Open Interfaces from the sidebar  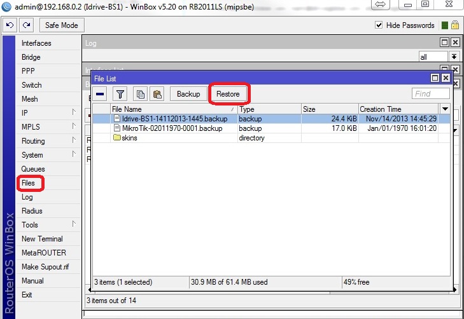[x=36, y=43]
